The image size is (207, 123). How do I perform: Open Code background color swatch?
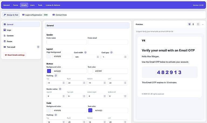49,110
